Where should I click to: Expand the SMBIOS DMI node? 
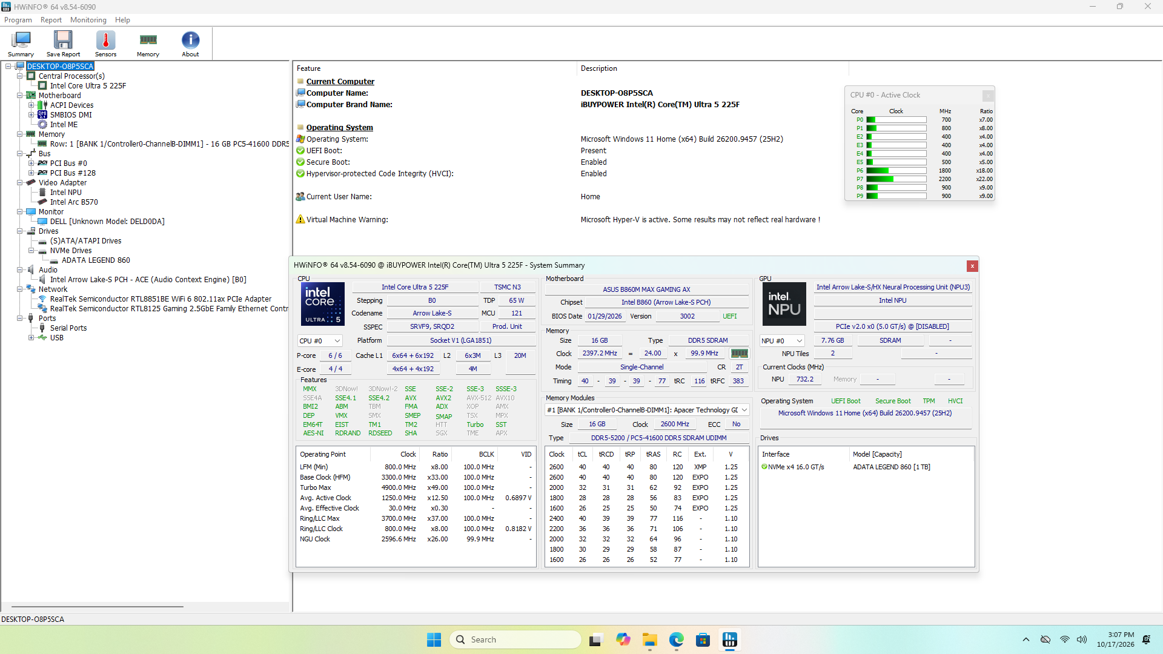click(x=31, y=115)
